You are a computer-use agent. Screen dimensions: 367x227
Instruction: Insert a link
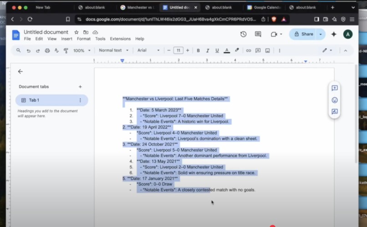(x=248, y=50)
